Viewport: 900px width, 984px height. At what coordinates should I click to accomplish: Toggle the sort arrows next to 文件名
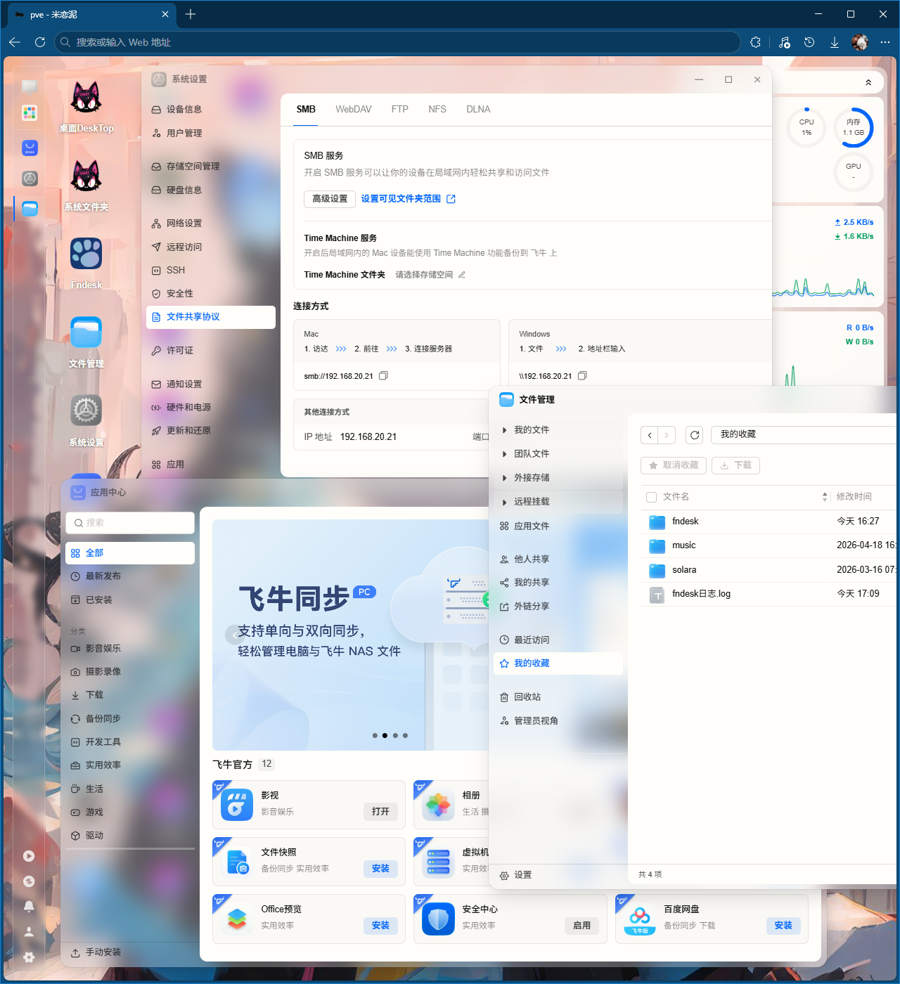click(x=825, y=496)
